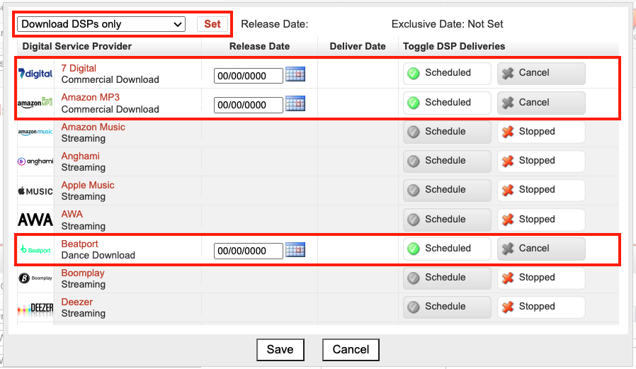The height and width of the screenshot is (369, 636).
Task: Click the Release Date column header
Action: click(x=260, y=46)
